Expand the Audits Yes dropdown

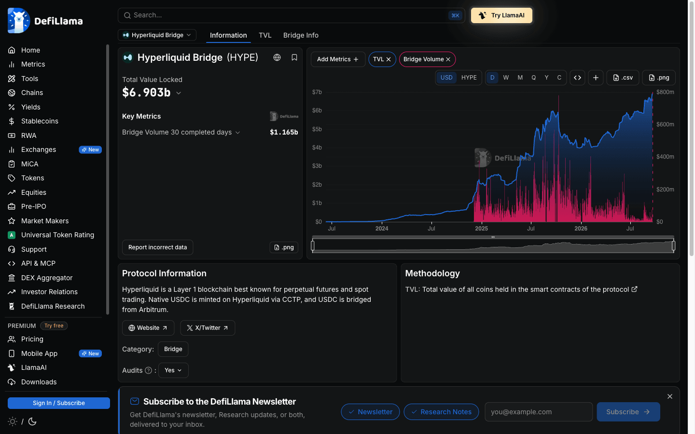[173, 370]
